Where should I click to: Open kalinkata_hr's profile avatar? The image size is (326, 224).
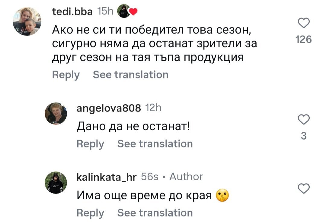(56, 182)
